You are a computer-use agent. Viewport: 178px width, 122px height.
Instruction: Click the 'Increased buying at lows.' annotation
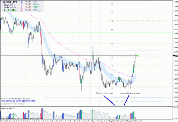point(130,93)
